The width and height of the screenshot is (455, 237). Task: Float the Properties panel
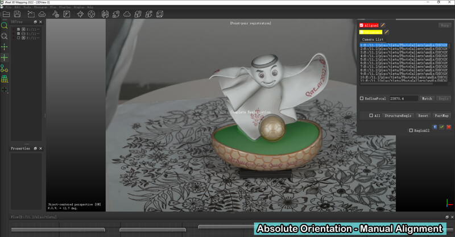click(35, 148)
